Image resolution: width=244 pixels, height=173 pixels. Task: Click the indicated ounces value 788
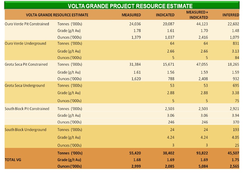pyautogui.click(x=171, y=79)
